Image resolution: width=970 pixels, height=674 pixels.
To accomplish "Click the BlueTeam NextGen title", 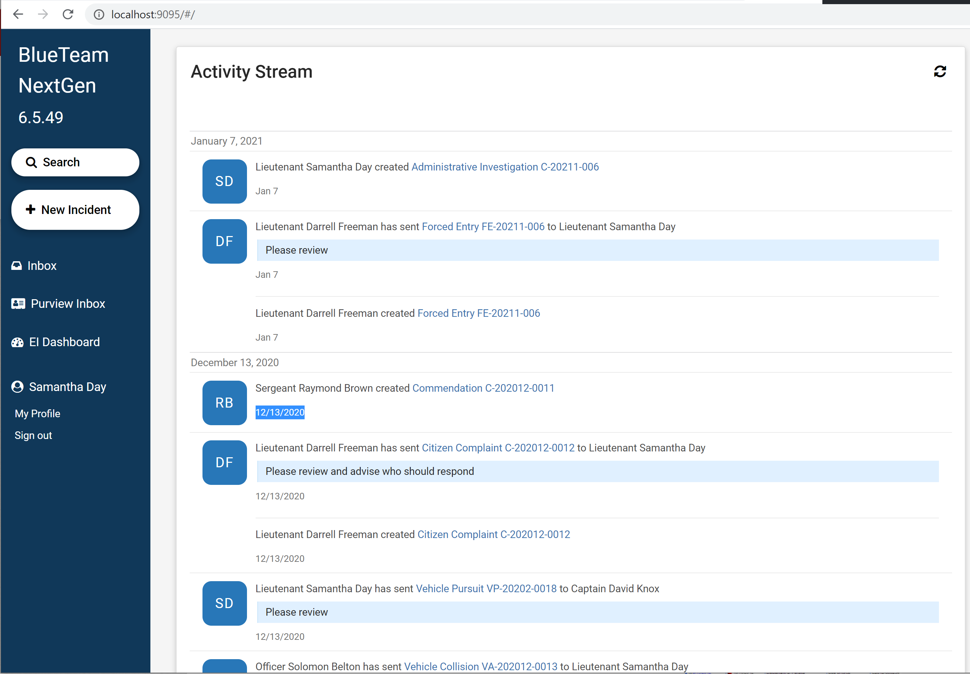I will 63,70.
